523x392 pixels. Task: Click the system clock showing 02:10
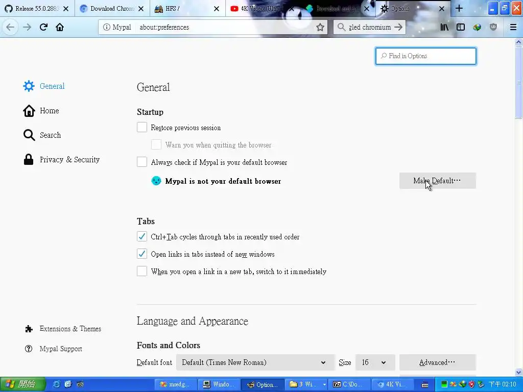(503, 384)
